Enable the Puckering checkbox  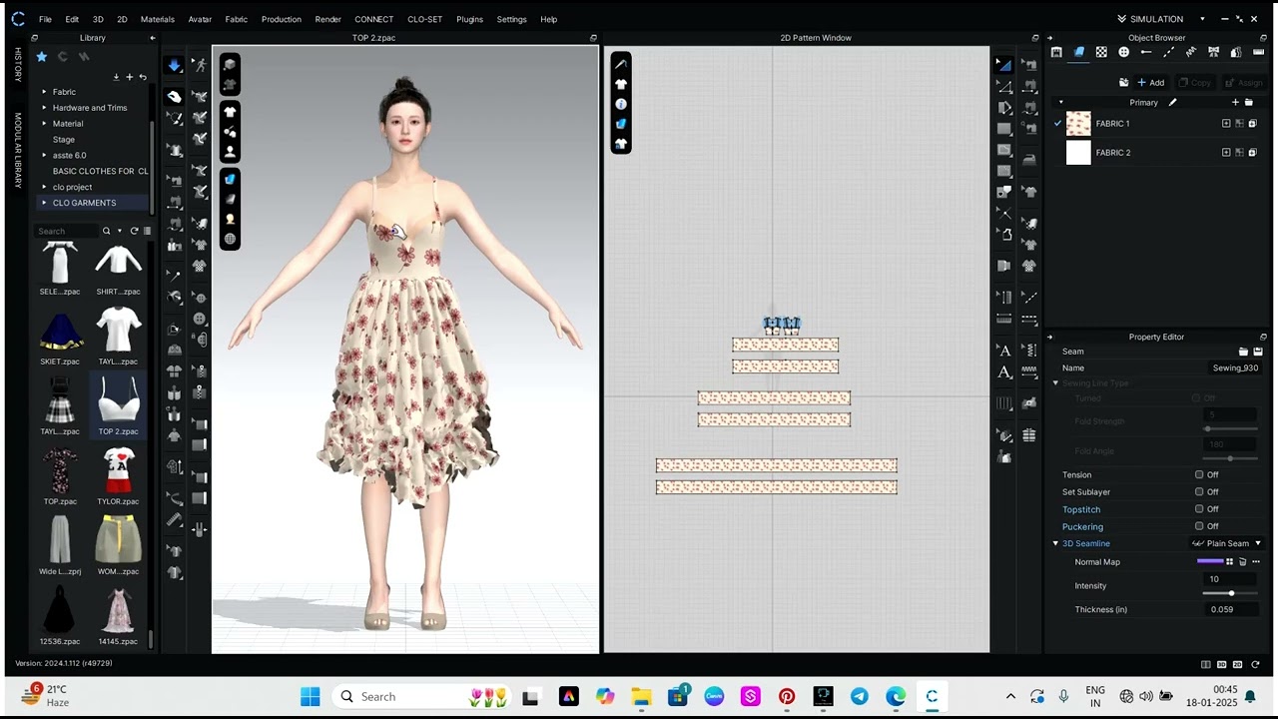1199,526
